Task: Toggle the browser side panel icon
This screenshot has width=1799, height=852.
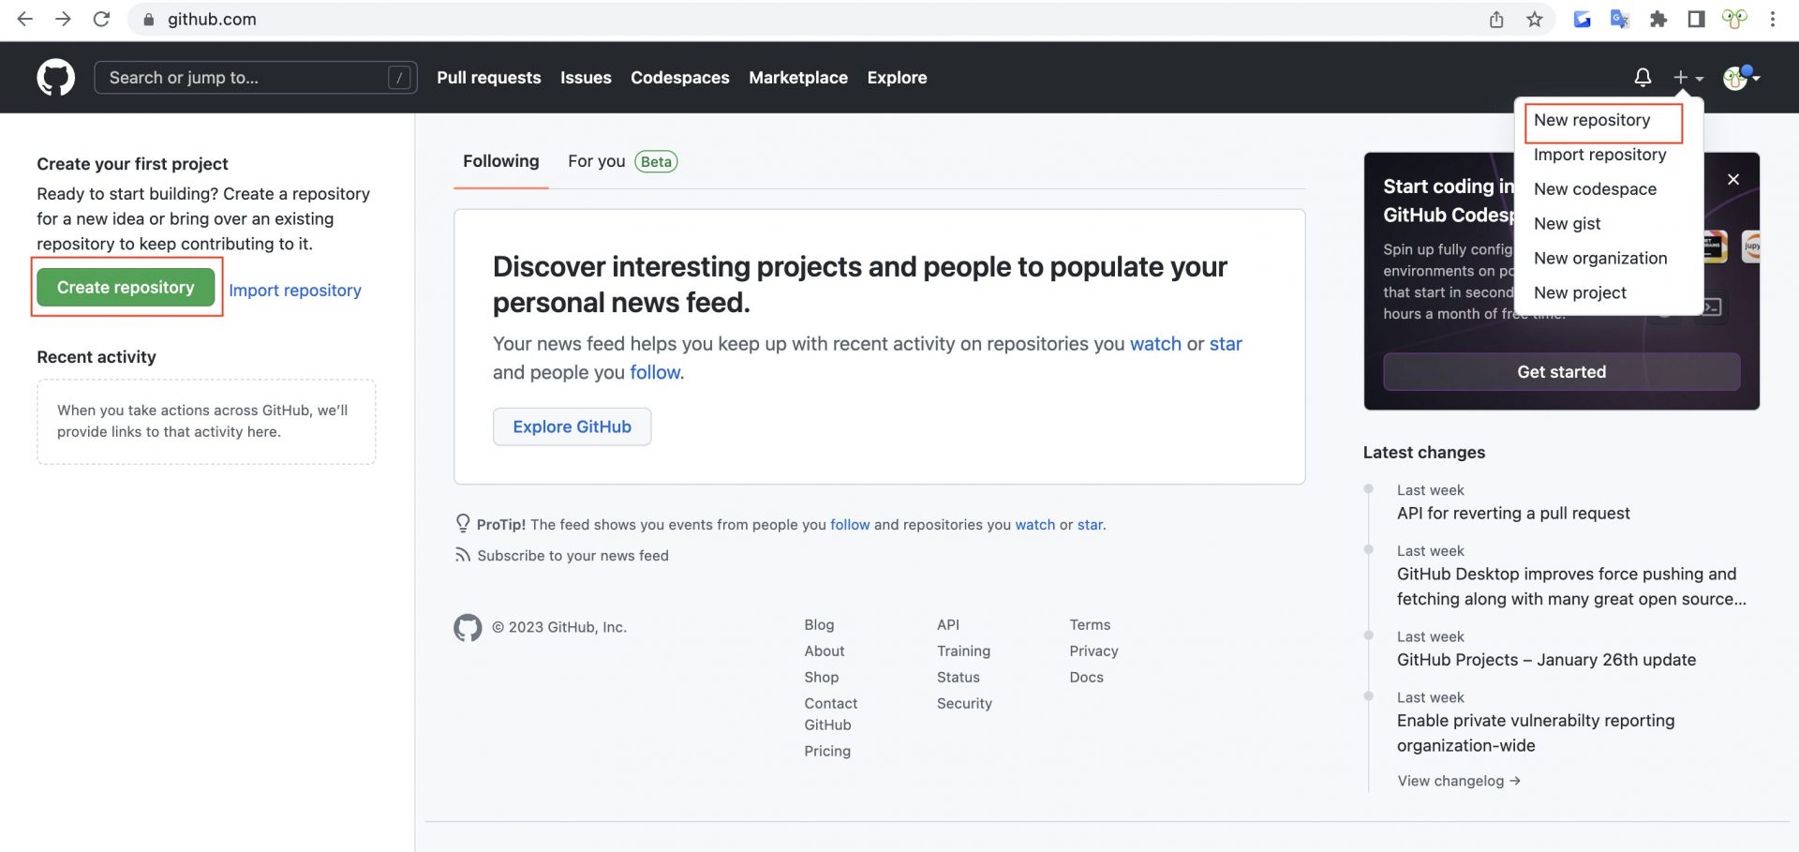Action: coord(1696,19)
